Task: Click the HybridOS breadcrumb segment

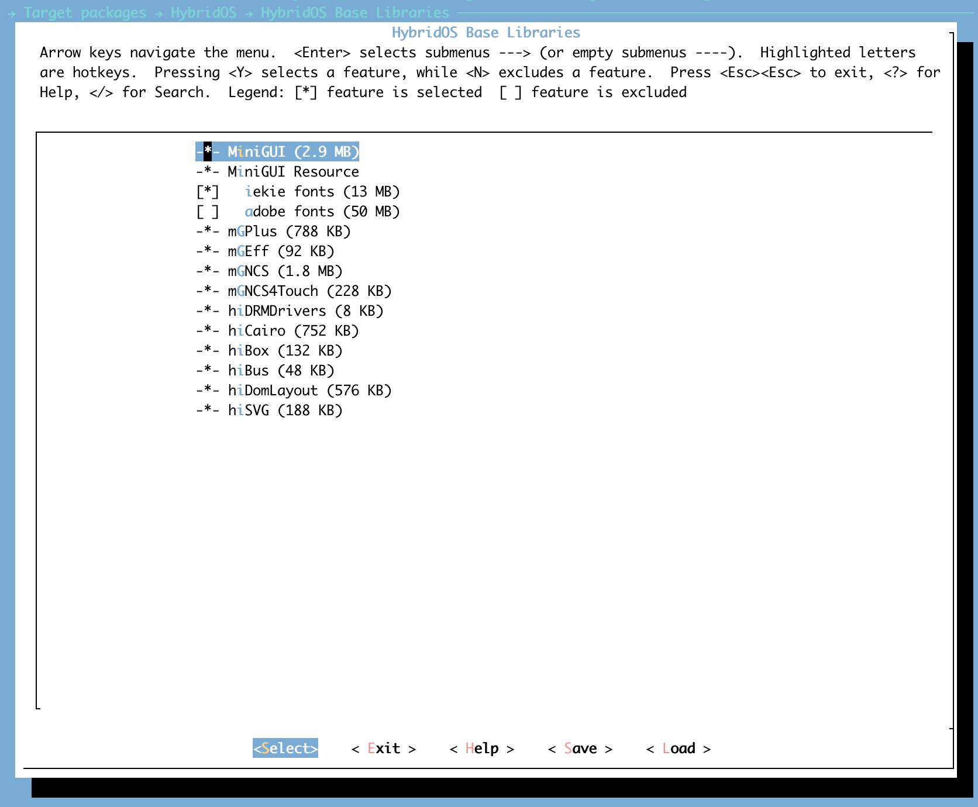Action: point(204,12)
